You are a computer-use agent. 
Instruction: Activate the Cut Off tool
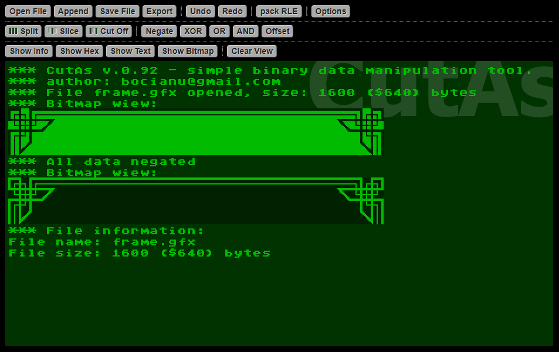click(109, 31)
